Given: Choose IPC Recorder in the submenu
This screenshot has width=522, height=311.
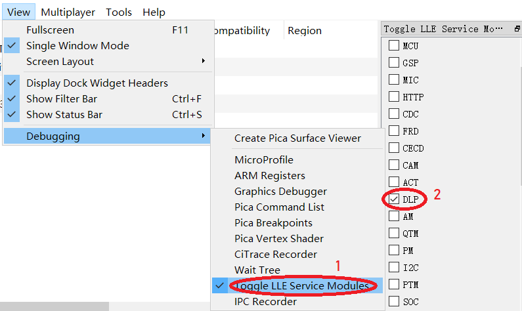Looking at the screenshot, I should tap(265, 302).
